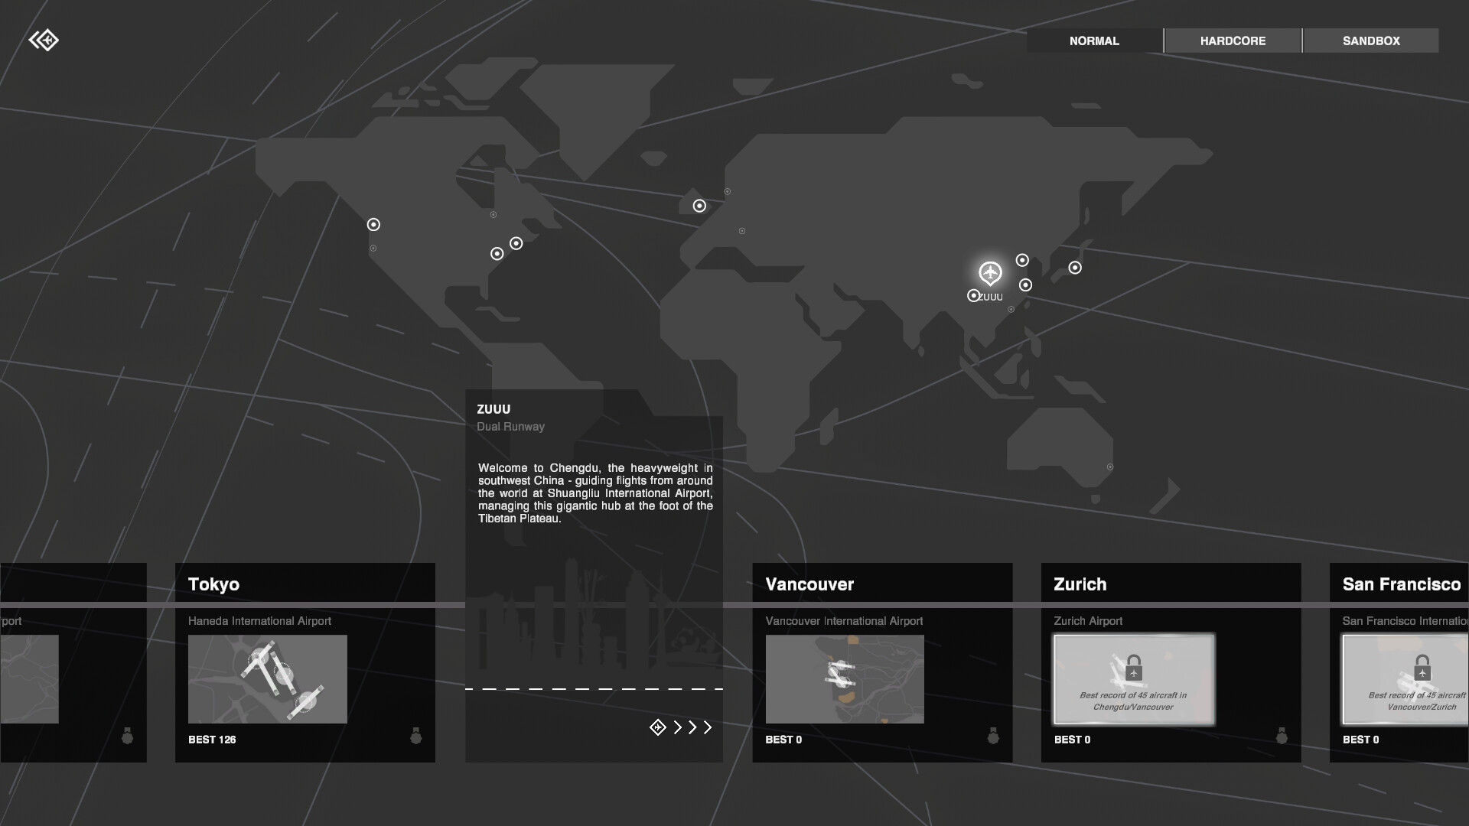
Task: Select the airport marker over eastern North America
Action: click(x=516, y=244)
